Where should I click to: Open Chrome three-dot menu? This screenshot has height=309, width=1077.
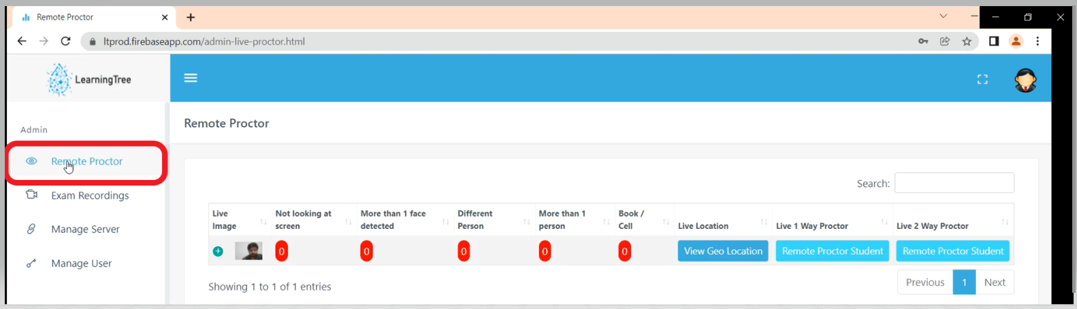(1038, 41)
